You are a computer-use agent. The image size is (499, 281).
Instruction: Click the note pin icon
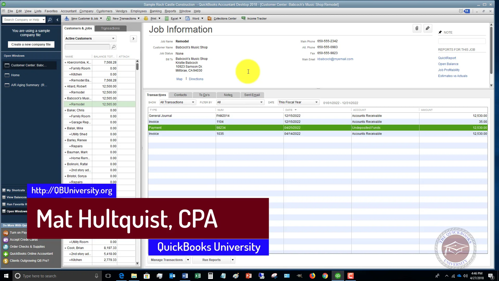(440, 32)
